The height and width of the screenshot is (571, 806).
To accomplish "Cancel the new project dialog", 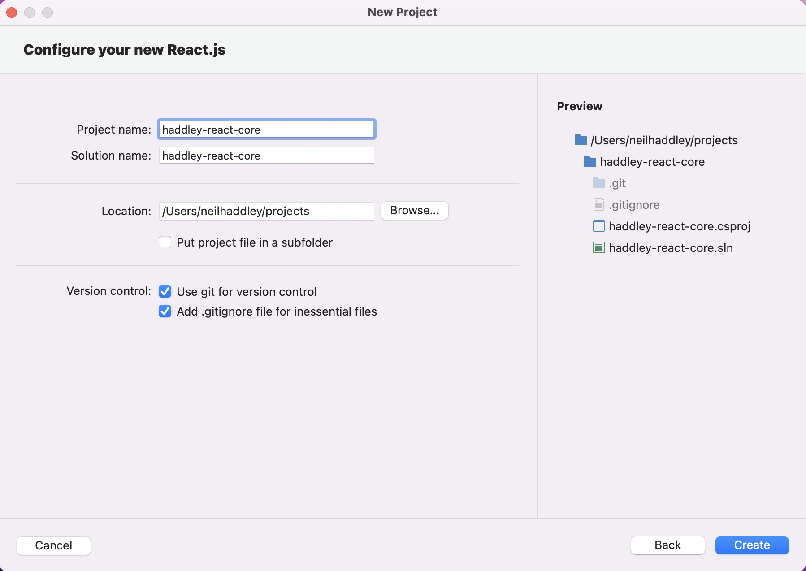I will 54,545.
